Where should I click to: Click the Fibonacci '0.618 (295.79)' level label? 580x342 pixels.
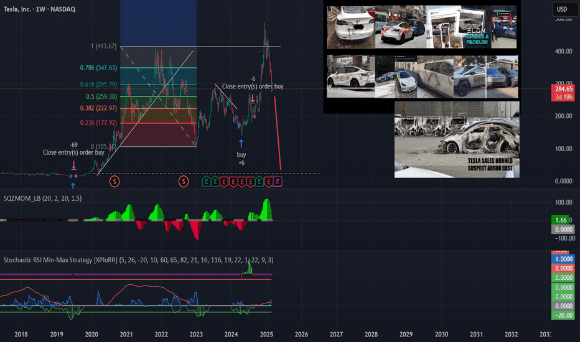click(98, 85)
